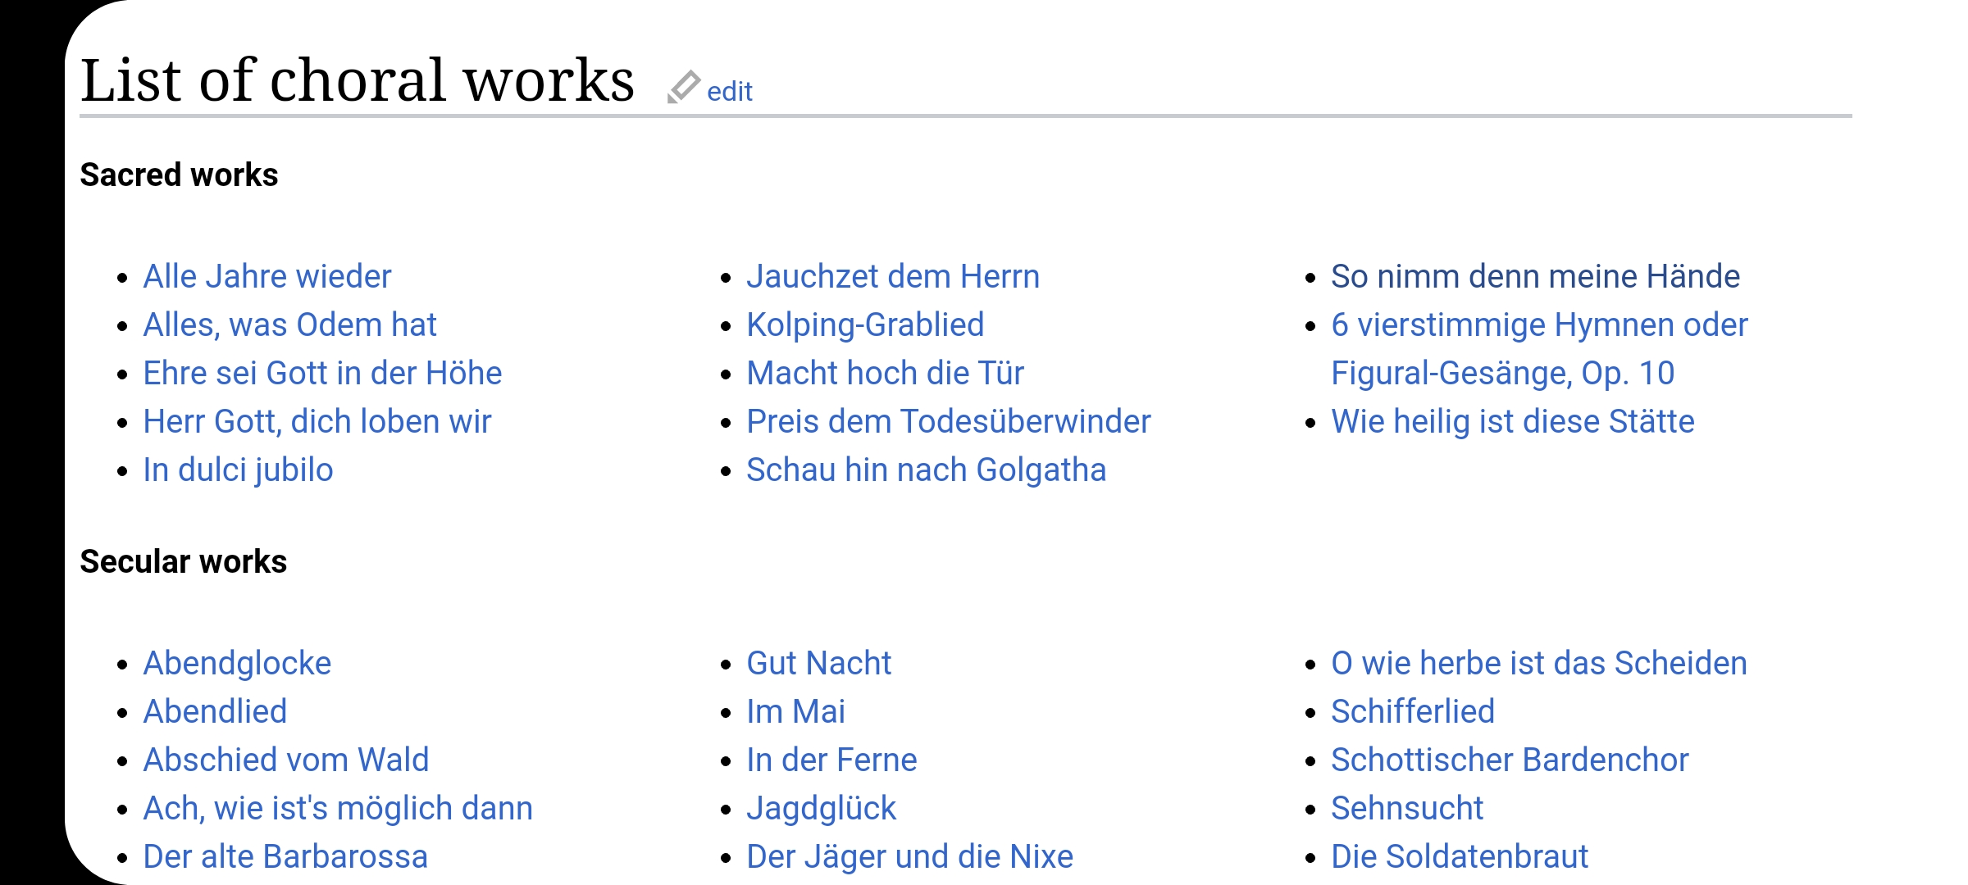Select the Jagdglück link
Screen dimensions: 1968x885
coord(821,809)
